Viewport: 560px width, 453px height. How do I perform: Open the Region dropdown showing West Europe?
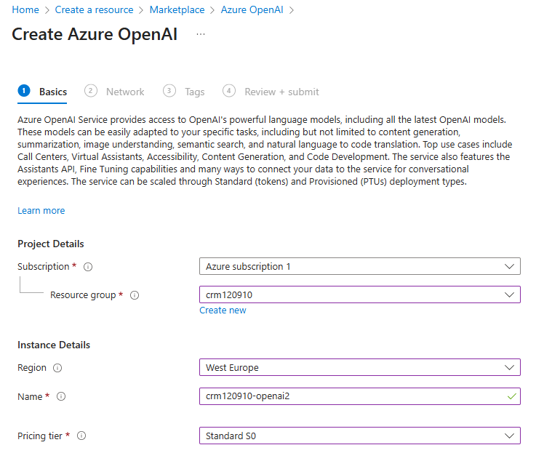point(360,367)
